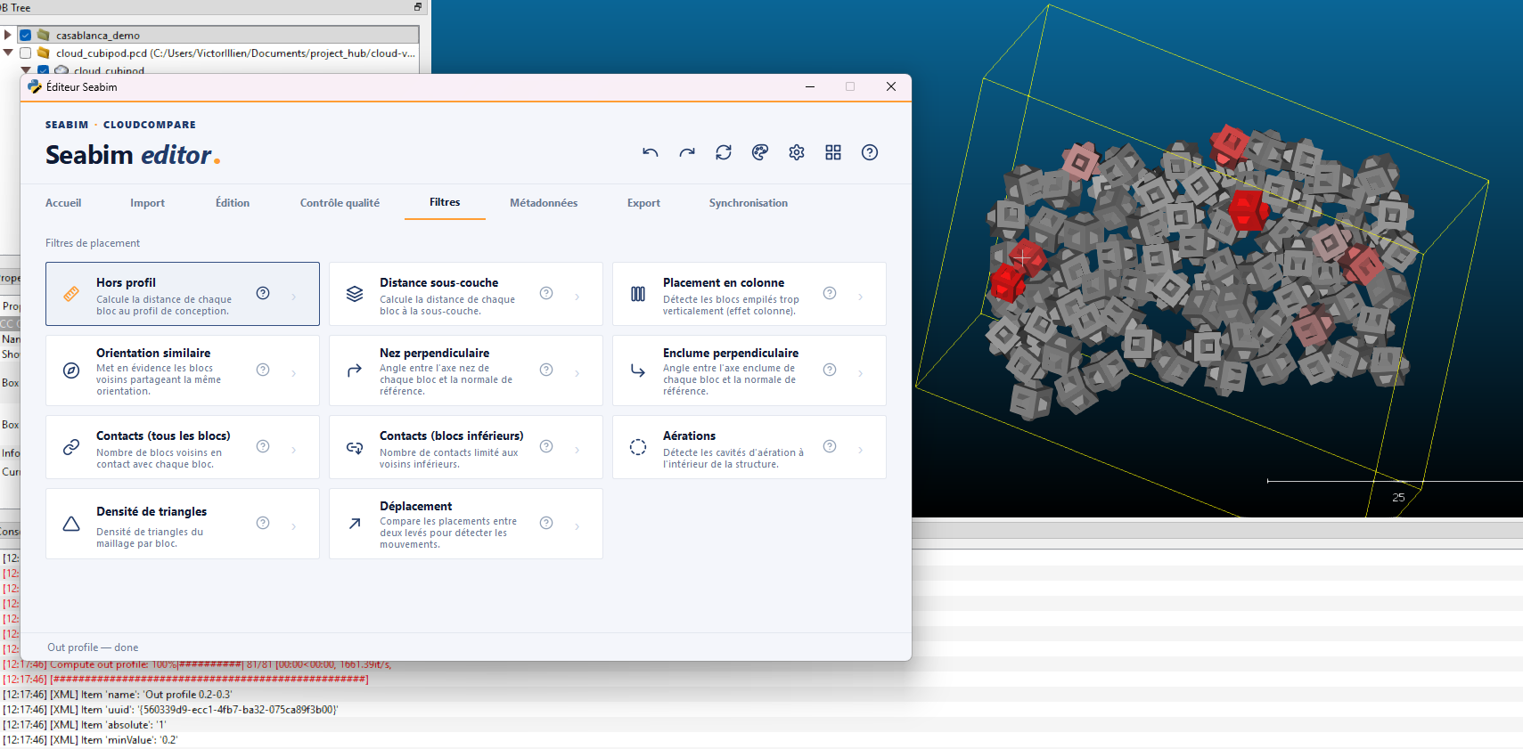Viewport: 1523px width, 749px height.
Task: Switch to the Synchronisation tab
Action: click(749, 203)
